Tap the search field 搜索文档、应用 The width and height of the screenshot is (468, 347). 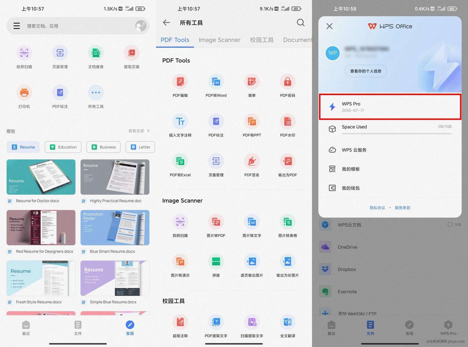(x=78, y=26)
